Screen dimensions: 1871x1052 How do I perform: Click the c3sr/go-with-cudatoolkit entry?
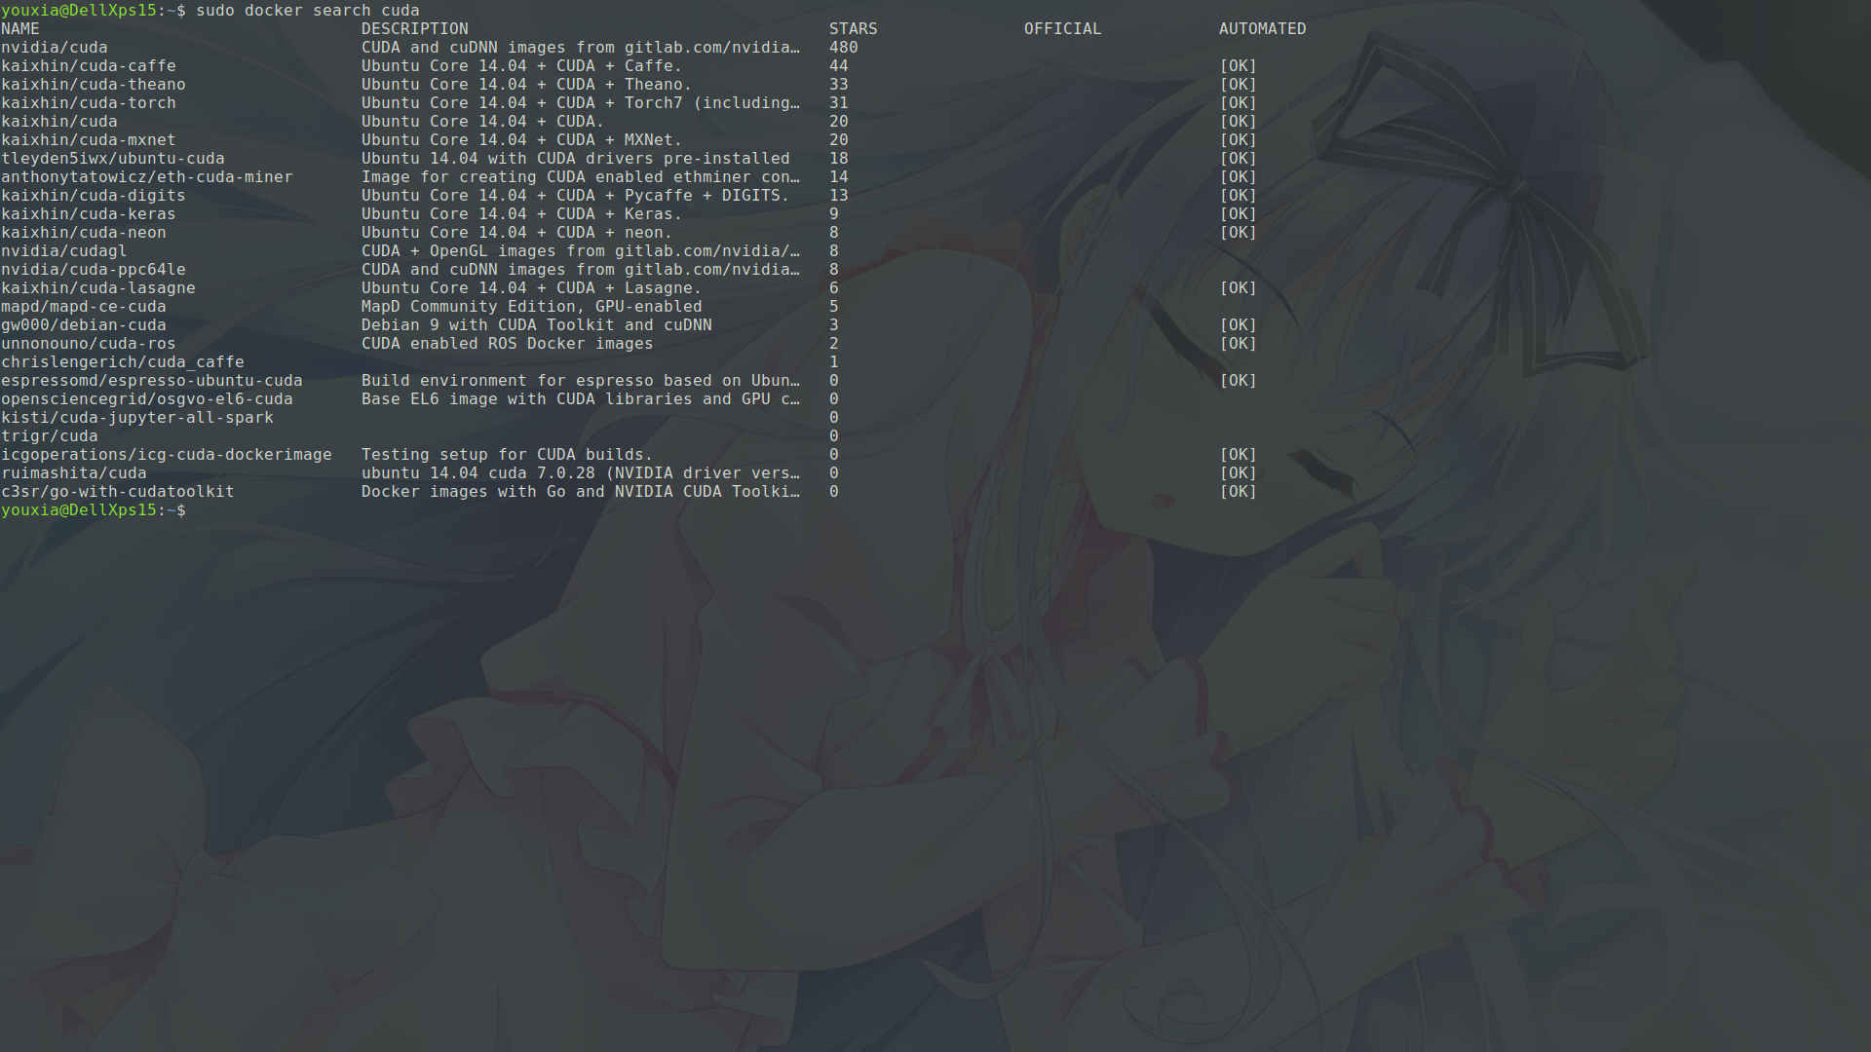point(118,492)
